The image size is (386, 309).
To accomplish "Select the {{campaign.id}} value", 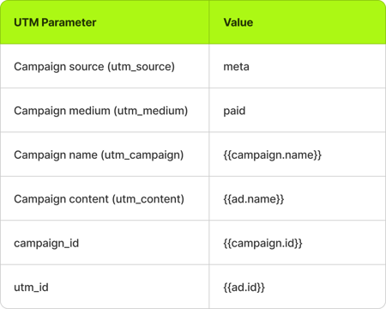I will pos(262,243).
